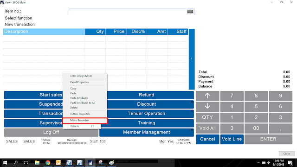Tap keypad digit 5
This screenshot has width=297, height=167.
(x=256, y=106)
